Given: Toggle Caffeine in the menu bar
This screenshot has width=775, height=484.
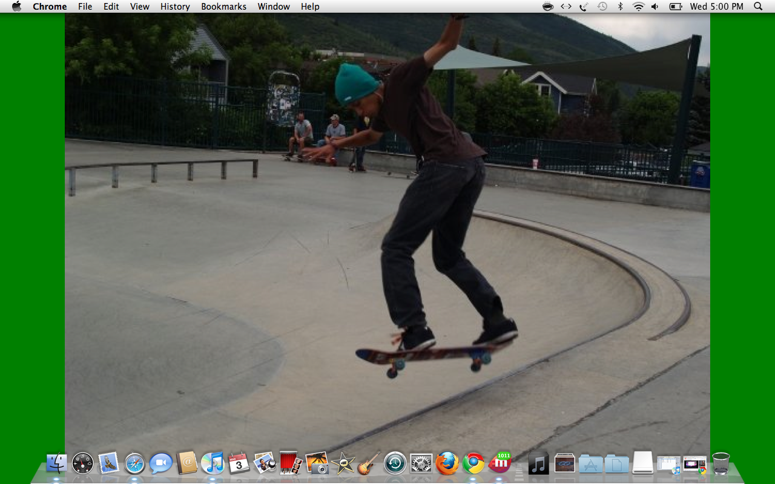Looking at the screenshot, I should 547,6.
